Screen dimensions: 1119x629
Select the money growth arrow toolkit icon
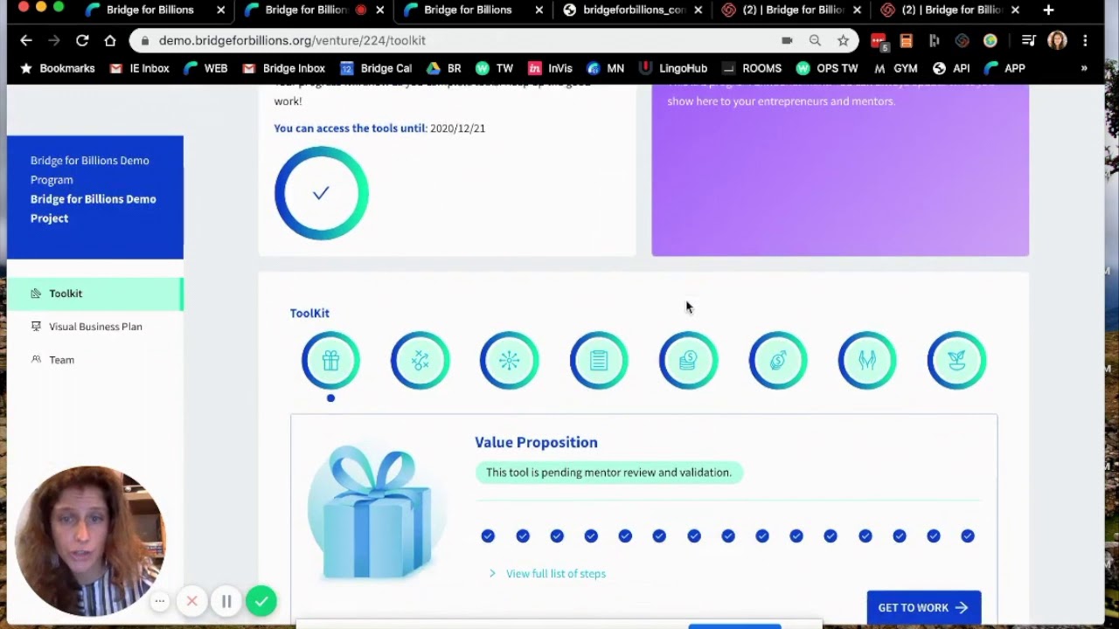pos(778,360)
